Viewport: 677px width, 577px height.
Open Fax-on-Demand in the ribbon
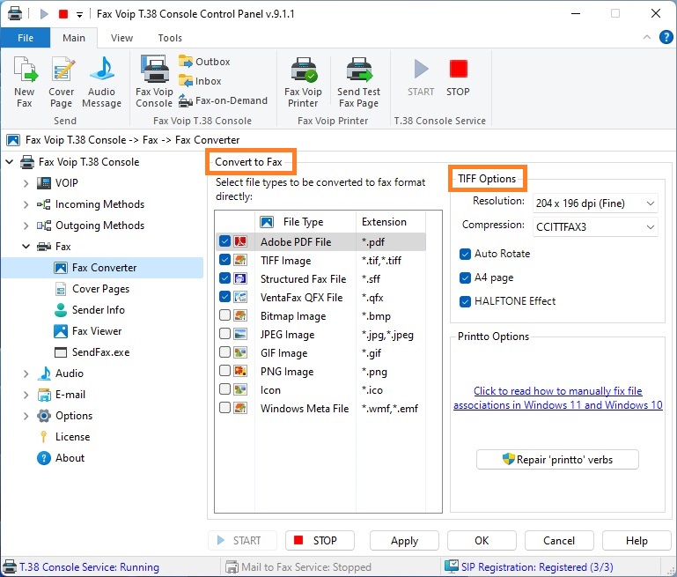223,100
